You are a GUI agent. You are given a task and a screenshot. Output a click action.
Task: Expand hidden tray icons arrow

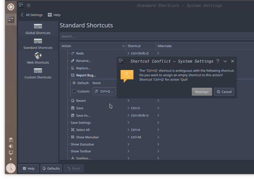11,159
